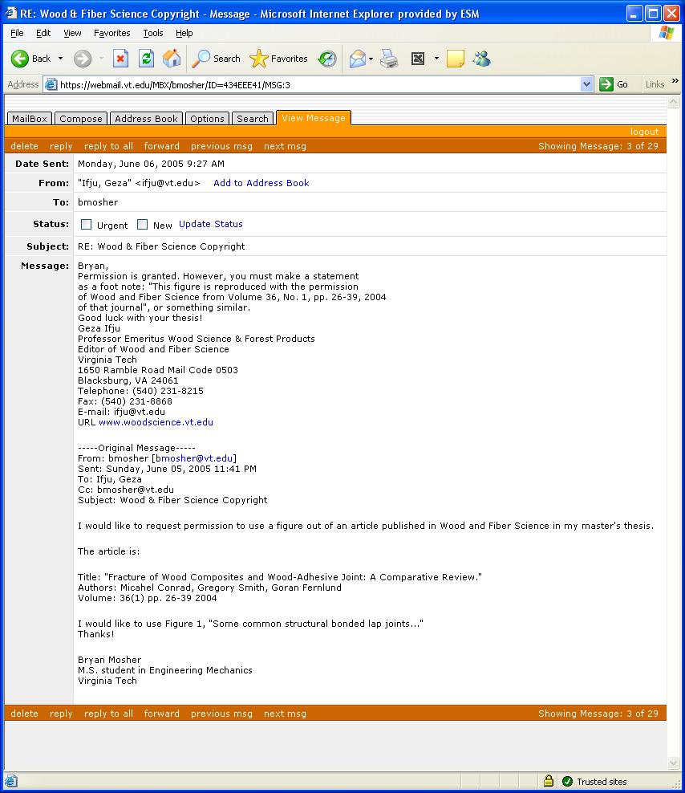Open the Favorites menu

tap(111, 33)
